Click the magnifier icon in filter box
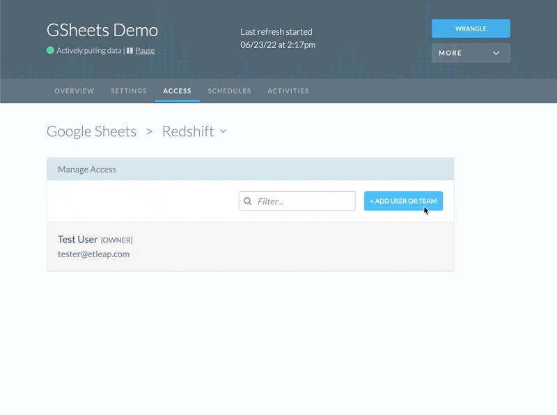 pyautogui.click(x=248, y=202)
